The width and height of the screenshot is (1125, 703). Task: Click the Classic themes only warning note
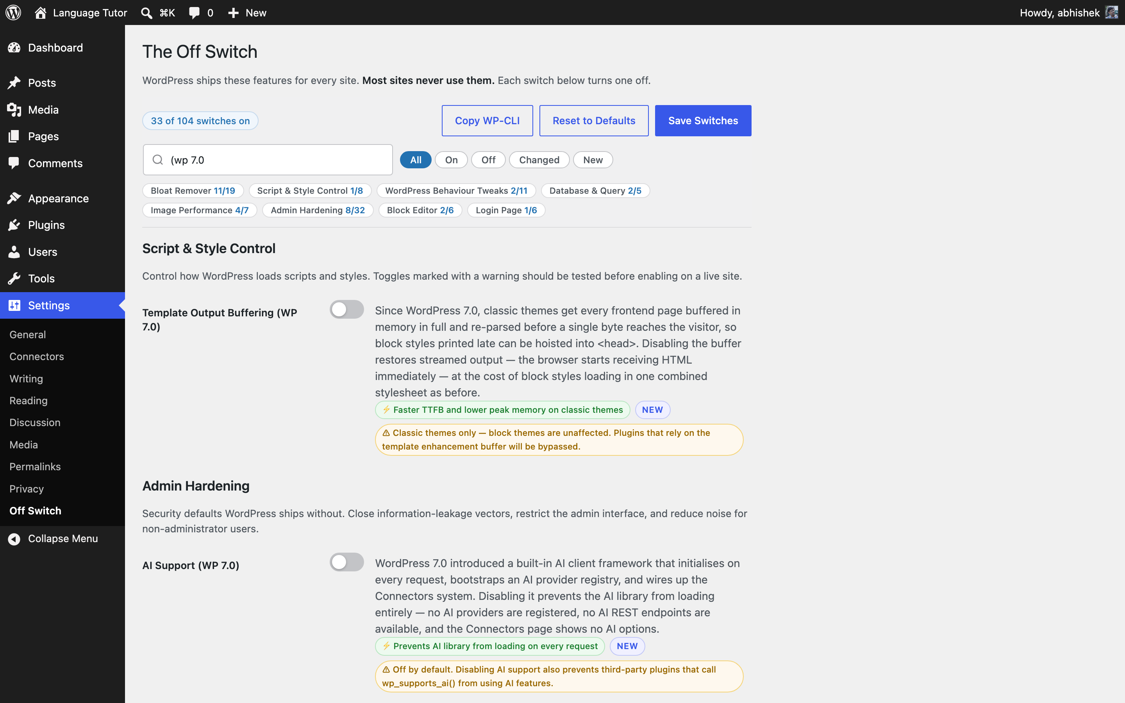[559, 440]
